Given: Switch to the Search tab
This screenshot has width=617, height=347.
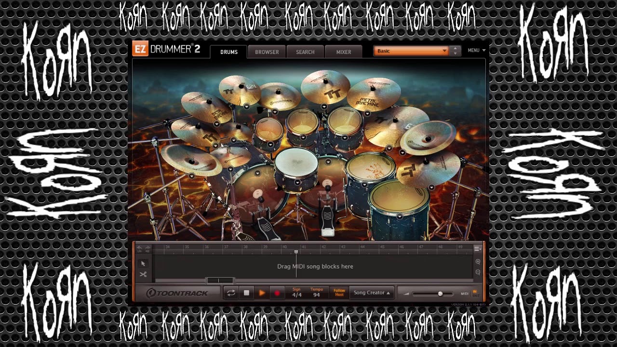Looking at the screenshot, I should 305,52.
